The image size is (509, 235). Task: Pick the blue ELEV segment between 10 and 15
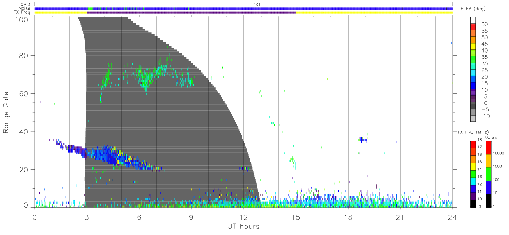[x=474, y=86]
